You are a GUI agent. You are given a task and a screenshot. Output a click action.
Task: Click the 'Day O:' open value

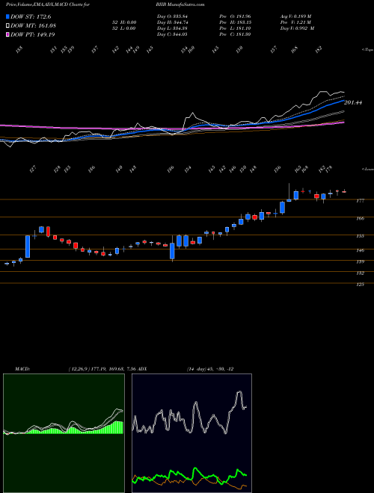[172, 16]
